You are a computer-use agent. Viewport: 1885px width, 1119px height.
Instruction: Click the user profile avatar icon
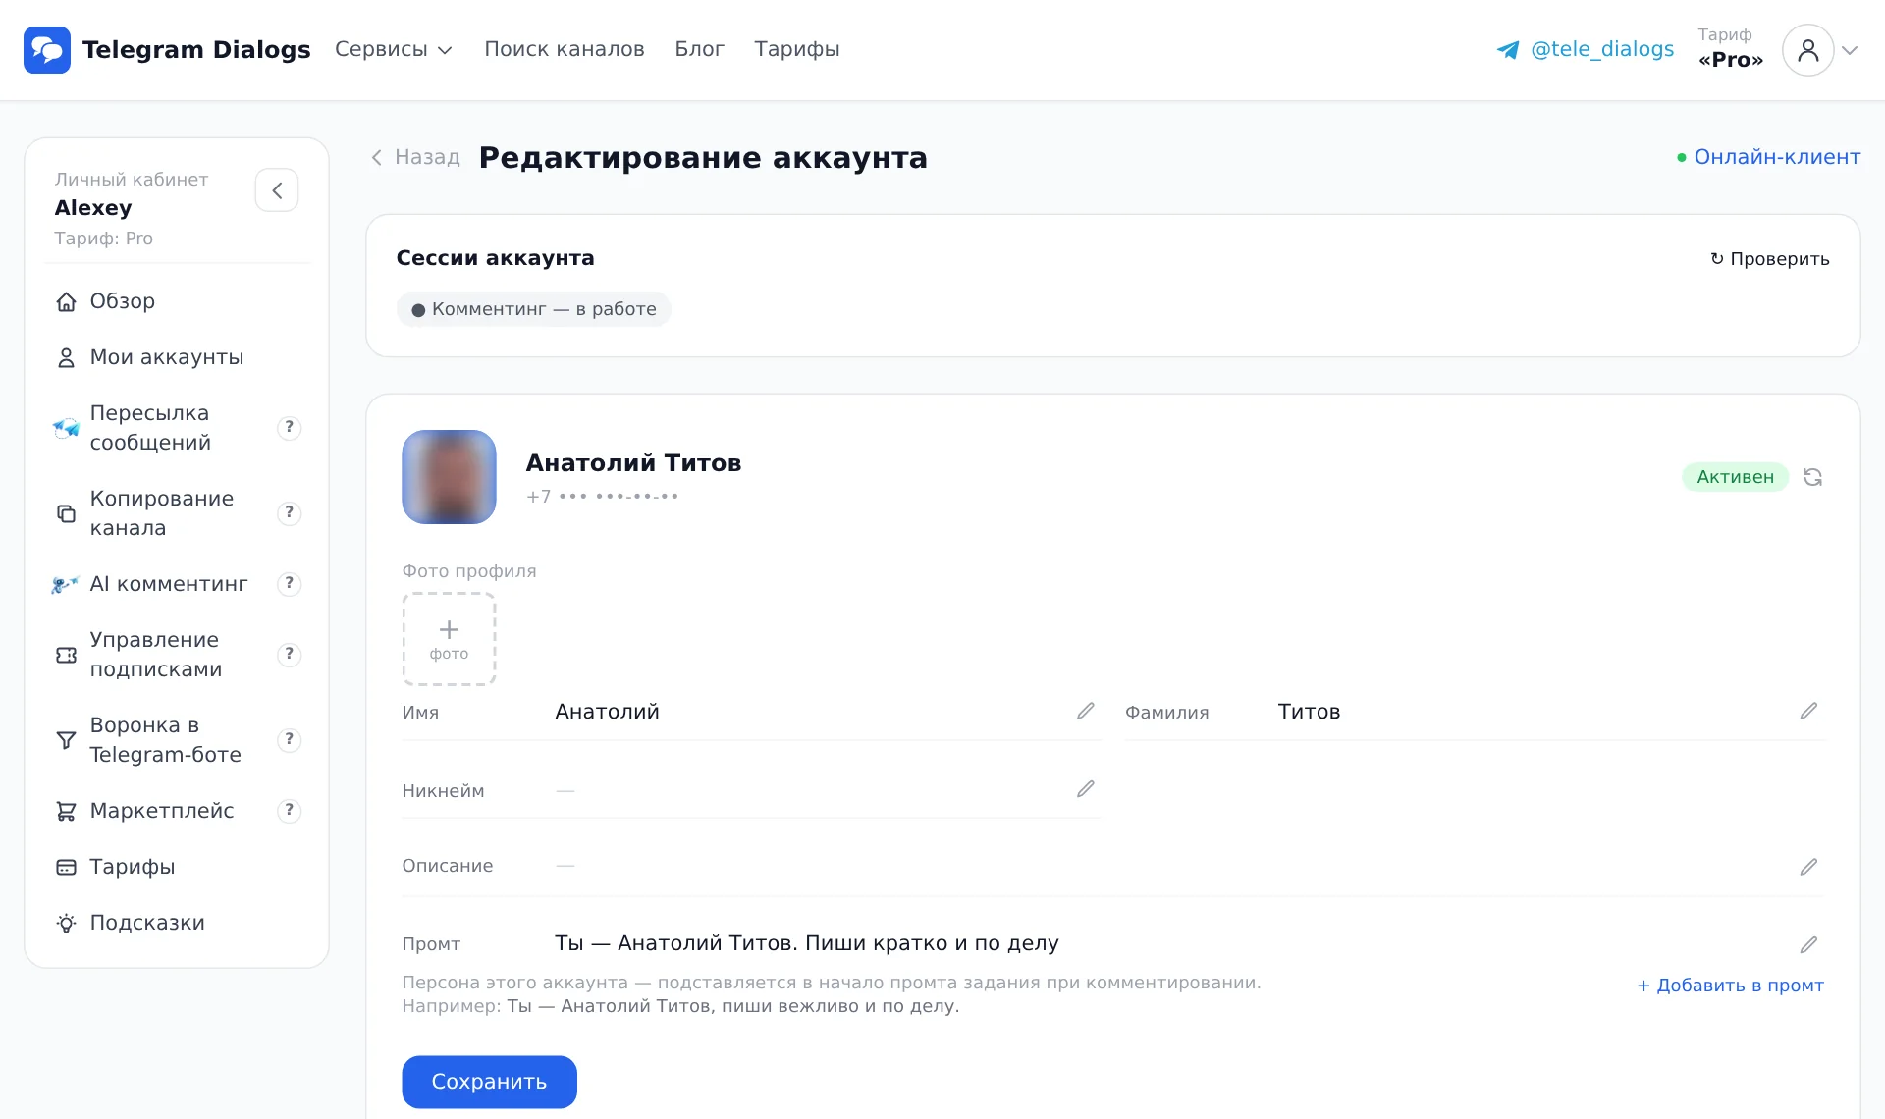point(1807,50)
